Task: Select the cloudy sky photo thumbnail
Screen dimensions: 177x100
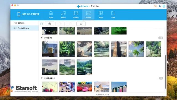Action: click(x=84, y=49)
